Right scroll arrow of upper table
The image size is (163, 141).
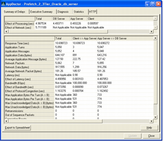tap(152, 32)
